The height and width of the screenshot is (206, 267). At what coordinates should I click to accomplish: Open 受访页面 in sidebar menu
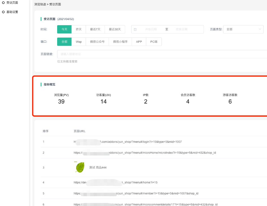12,3
